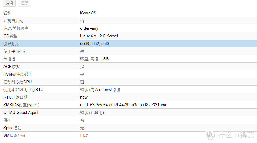This screenshot has height=143, width=257.
Task: Select the 使用本地时间进行RTC row
Action: (x=128, y=89)
